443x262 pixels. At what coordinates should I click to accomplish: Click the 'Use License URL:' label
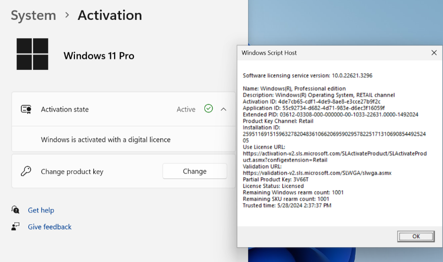[x=264, y=147]
